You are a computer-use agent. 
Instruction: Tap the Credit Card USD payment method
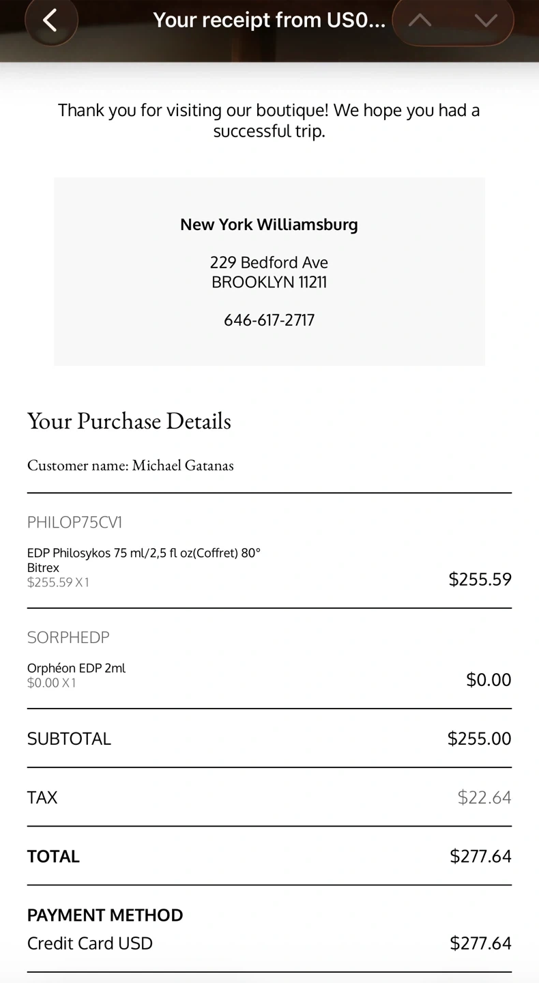click(x=90, y=943)
